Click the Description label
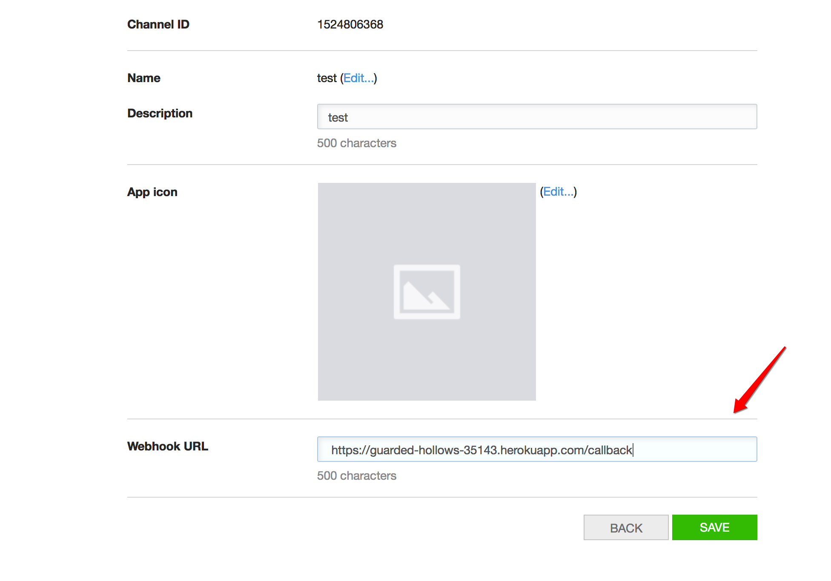Image resolution: width=831 pixels, height=581 pixels. pos(160,113)
